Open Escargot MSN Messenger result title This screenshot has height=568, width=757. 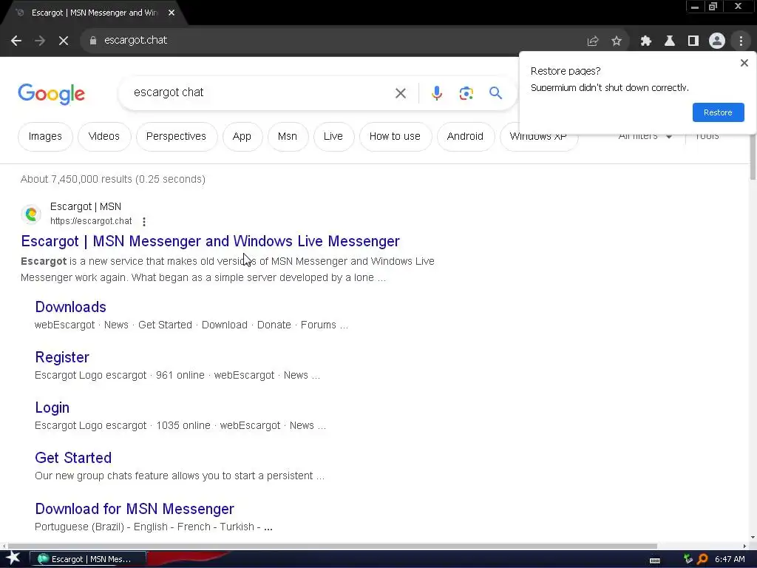[x=210, y=241]
